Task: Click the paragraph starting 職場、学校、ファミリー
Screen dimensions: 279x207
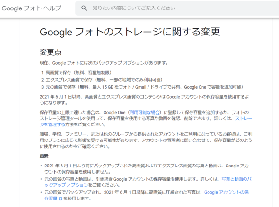Action: click(146, 140)
